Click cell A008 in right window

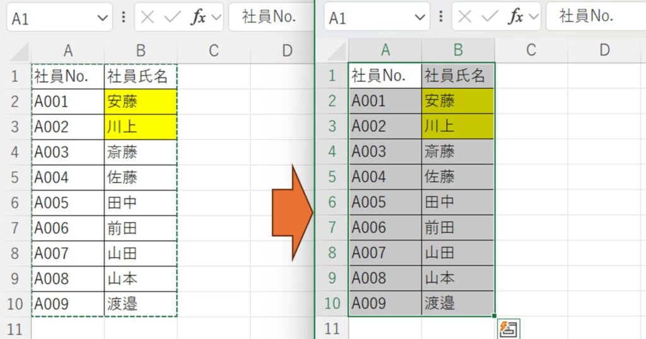point(385,278)
